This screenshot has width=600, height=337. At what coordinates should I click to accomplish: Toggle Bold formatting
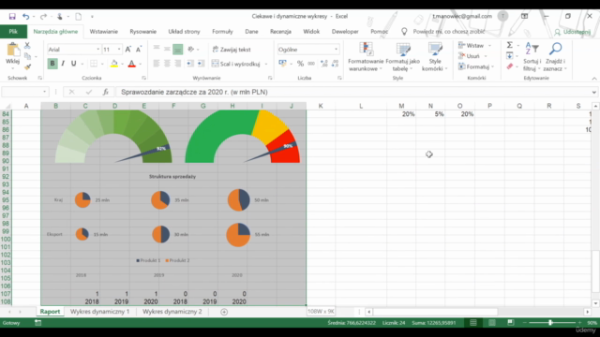[x=52, y=64]
